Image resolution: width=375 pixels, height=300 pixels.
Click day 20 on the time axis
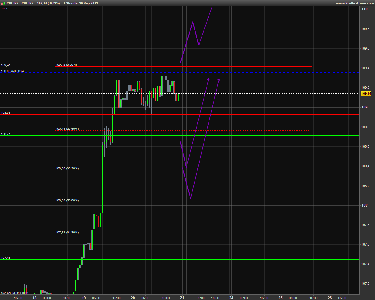coord(133,298)
